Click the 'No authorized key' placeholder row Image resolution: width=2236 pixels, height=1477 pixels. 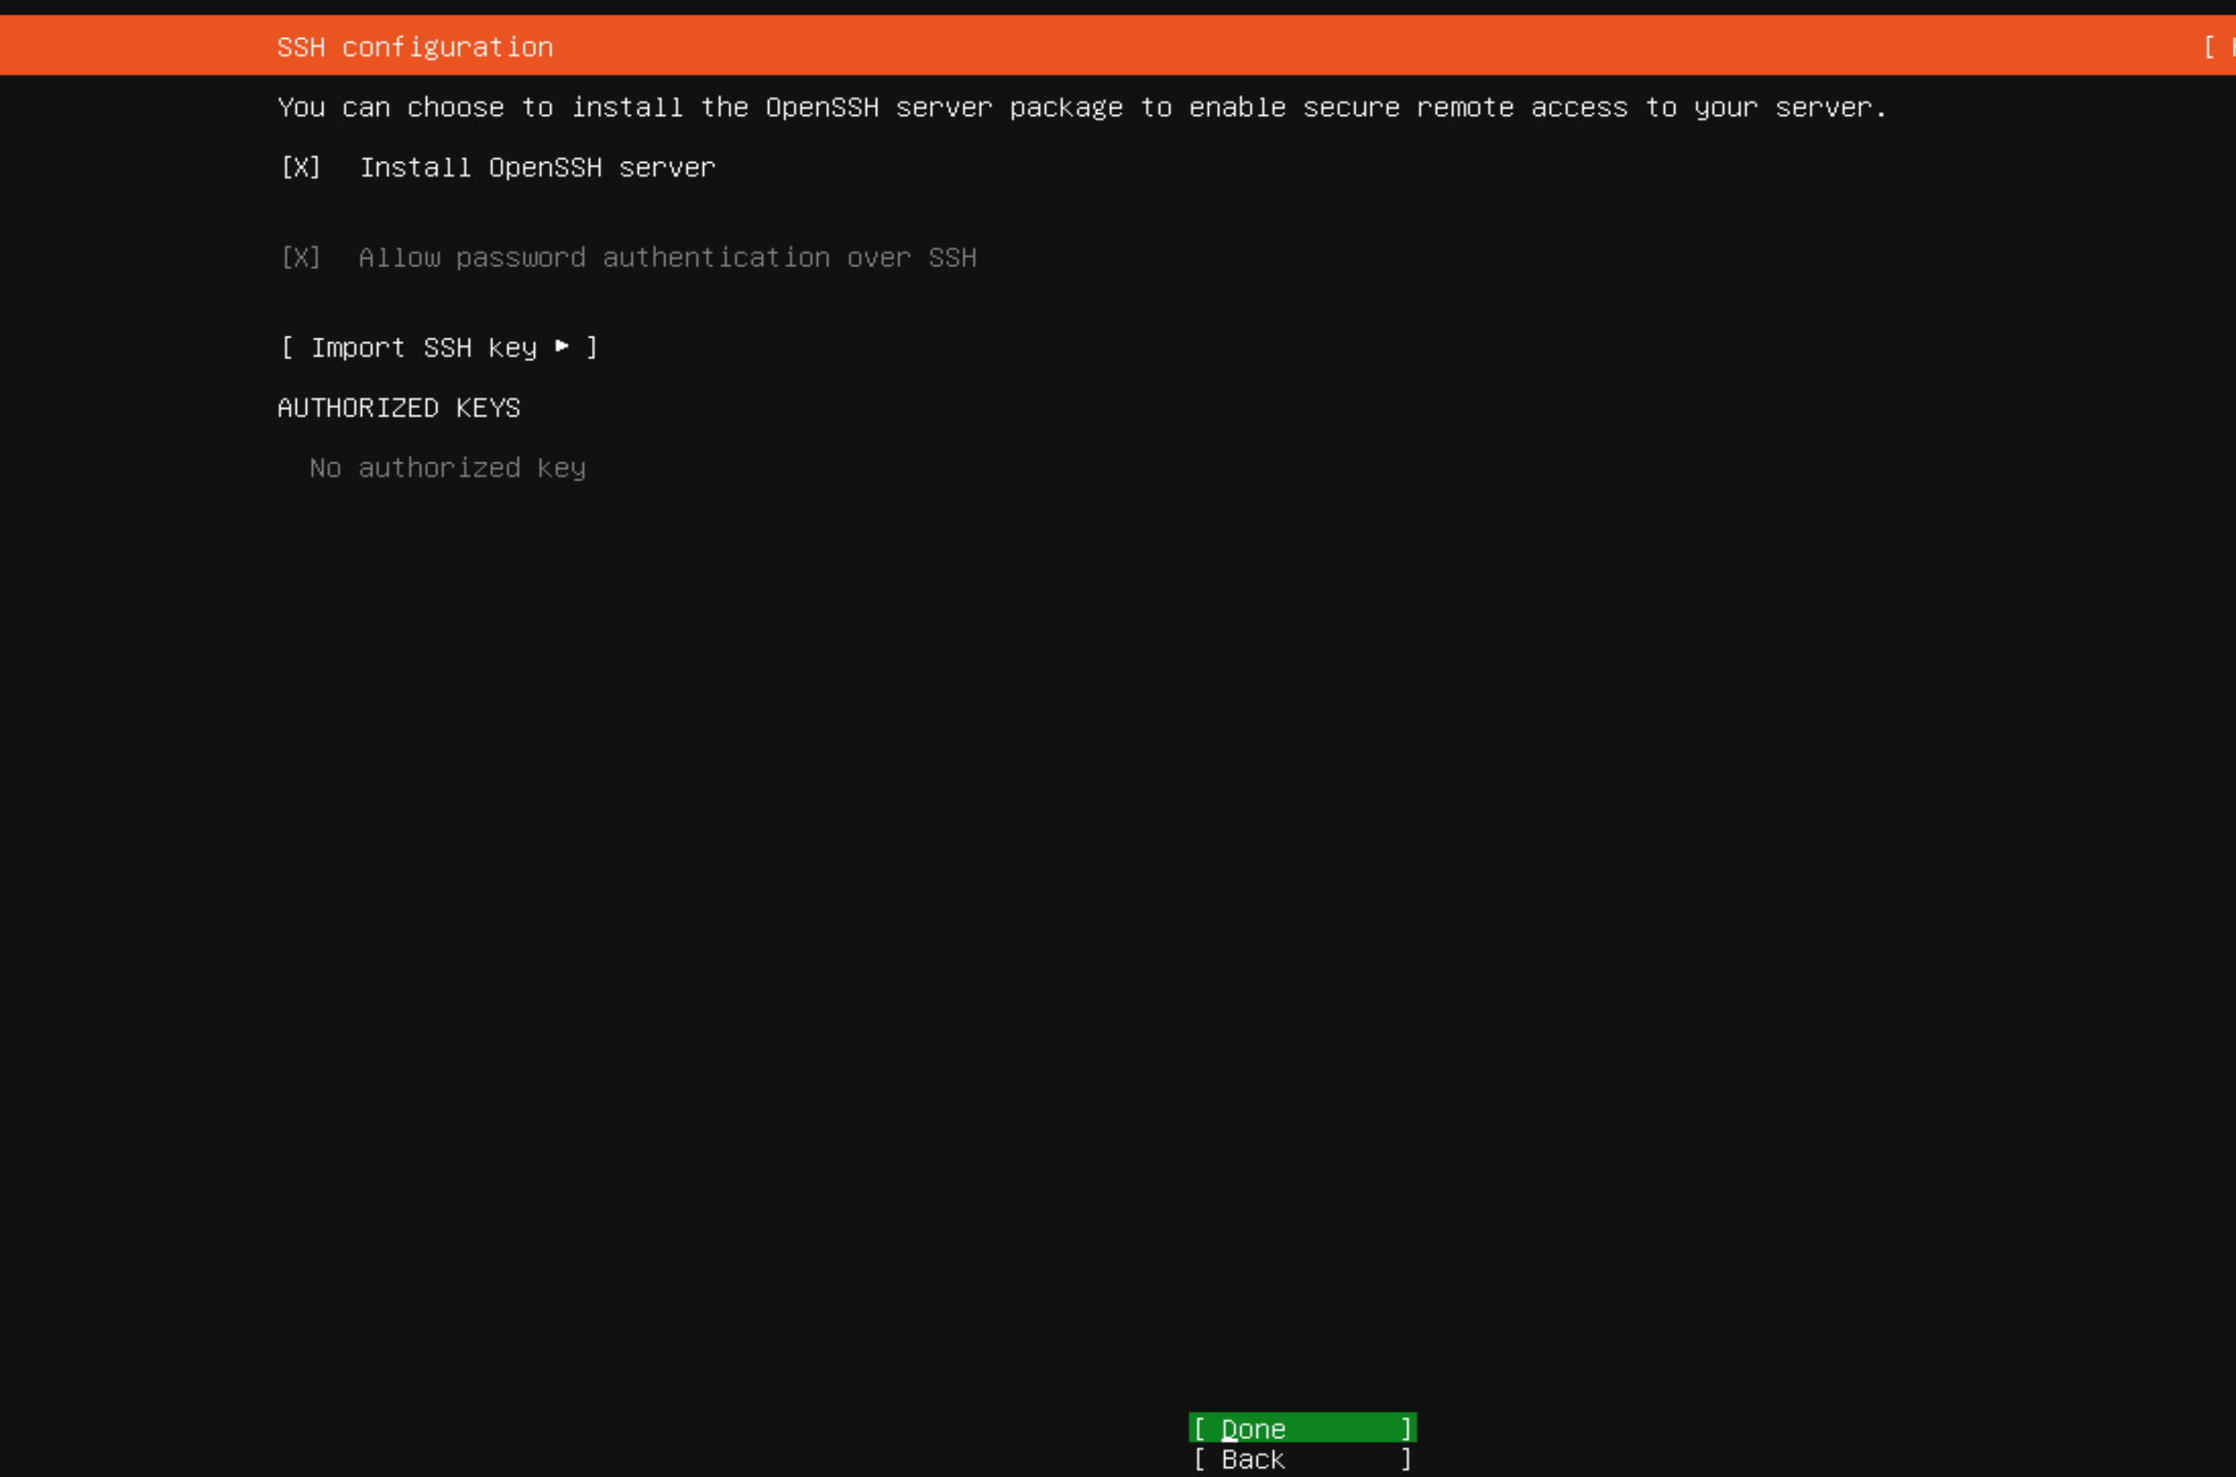[x=447, y=468]
